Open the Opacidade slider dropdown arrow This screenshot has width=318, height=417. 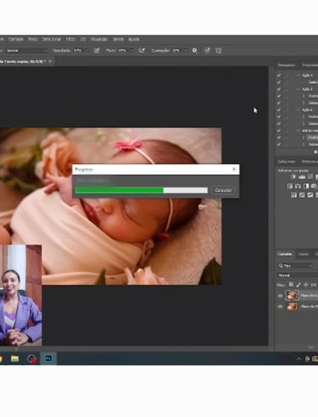pyautogui.click(x=86, y=51)
